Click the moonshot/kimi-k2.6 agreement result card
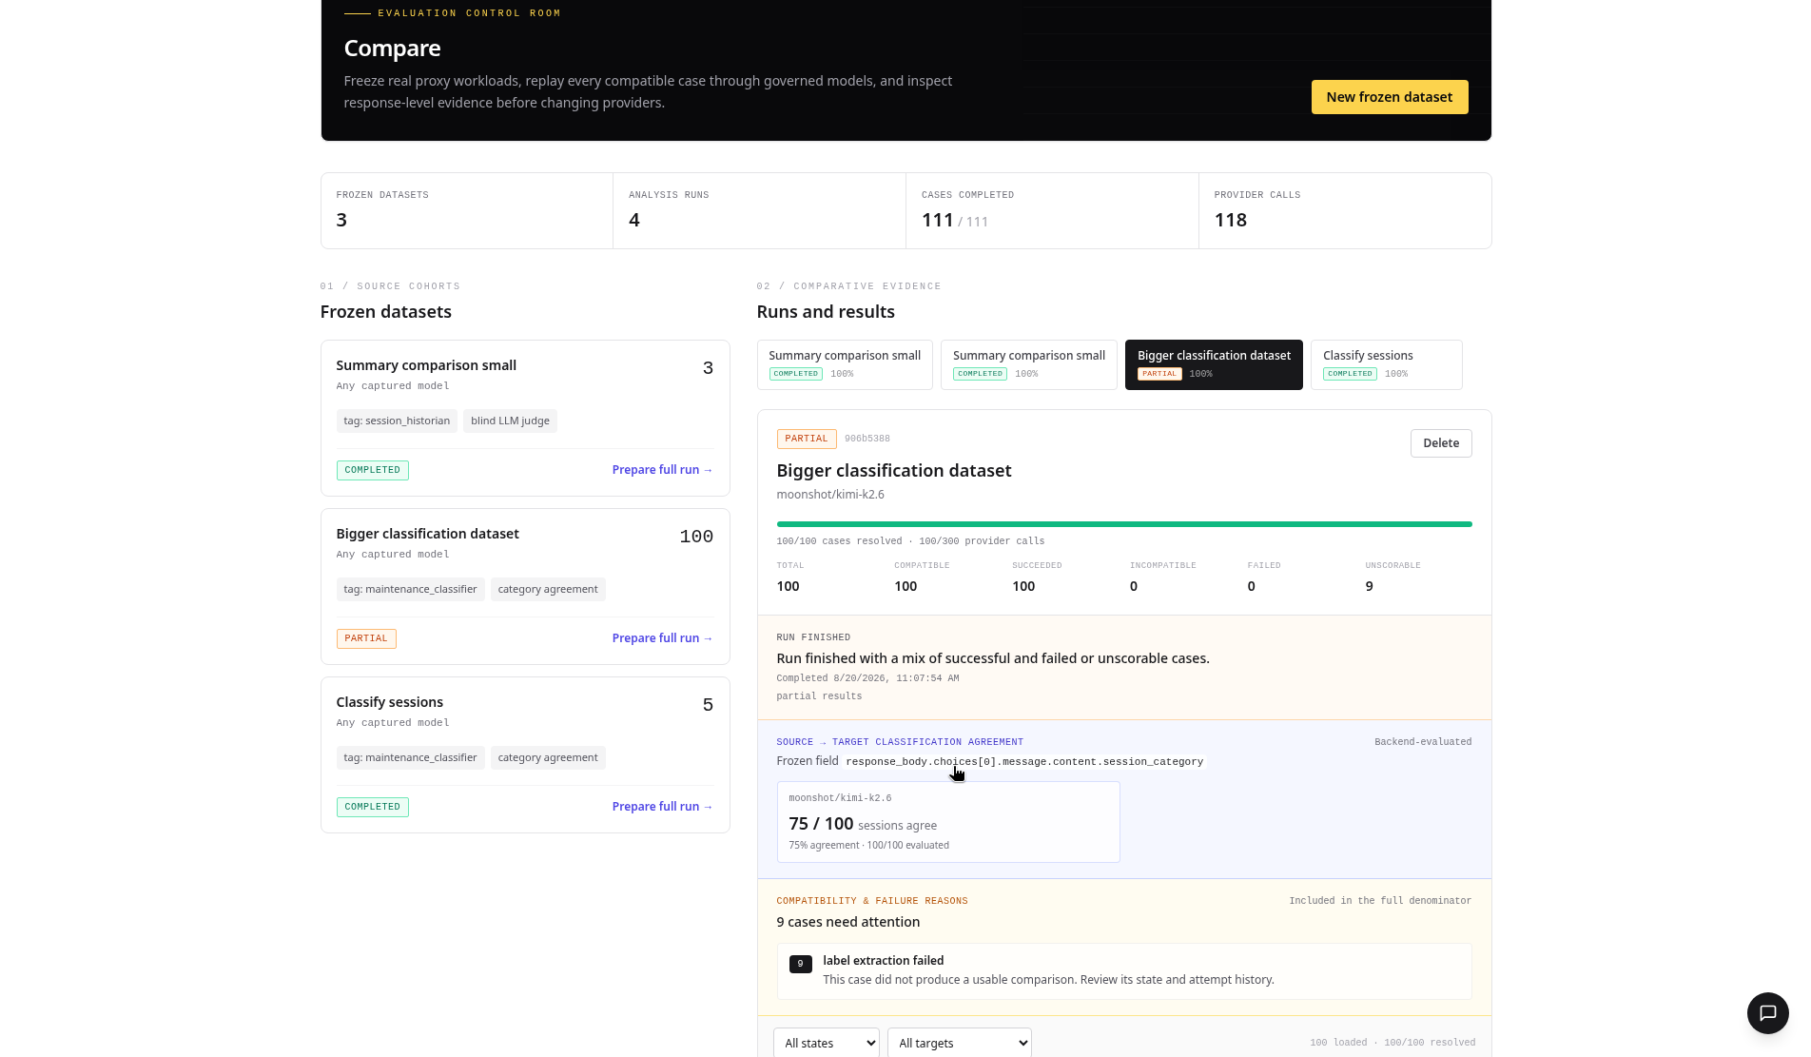Viewport: 1811px width, 1057px height. tap(948, 822)
